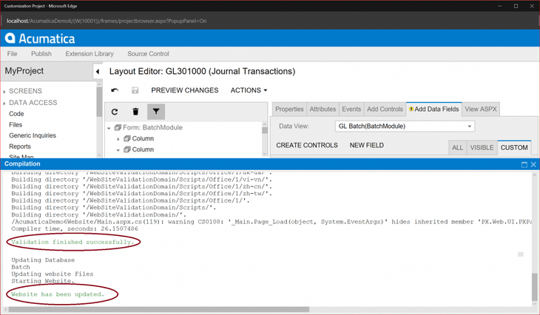
Task: Click 'Validation finished successfully.' message
Action: (x=72, y=242)
